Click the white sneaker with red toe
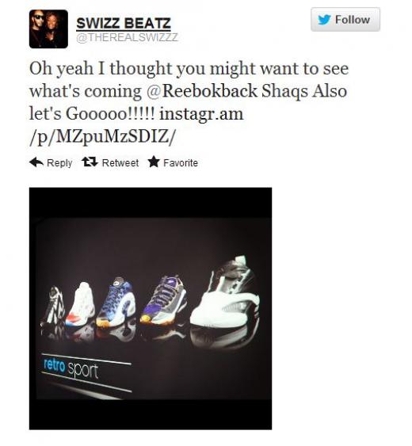 click(80, 304)
